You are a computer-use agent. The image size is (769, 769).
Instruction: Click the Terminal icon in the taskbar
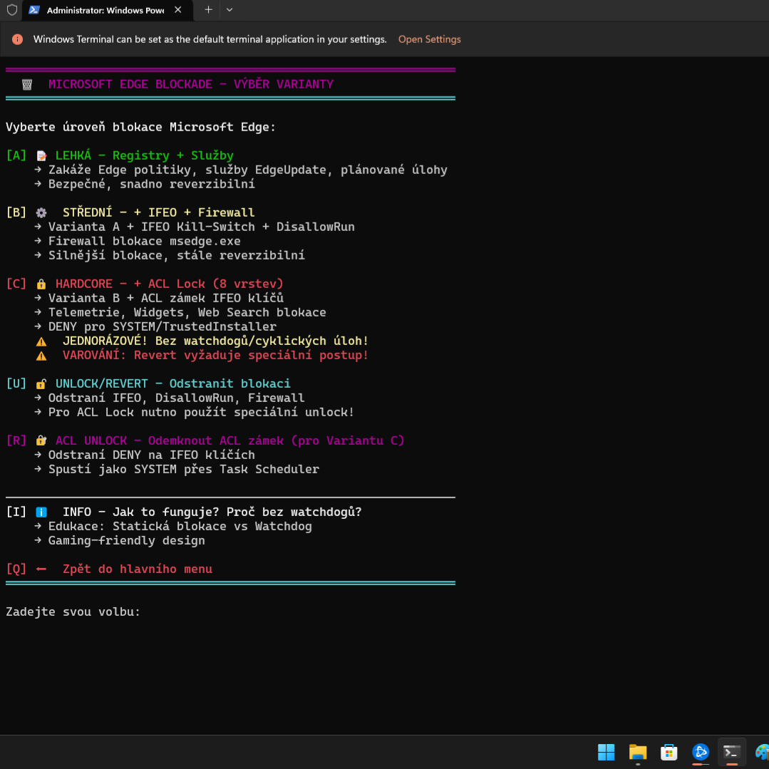(x=731, y=752)
